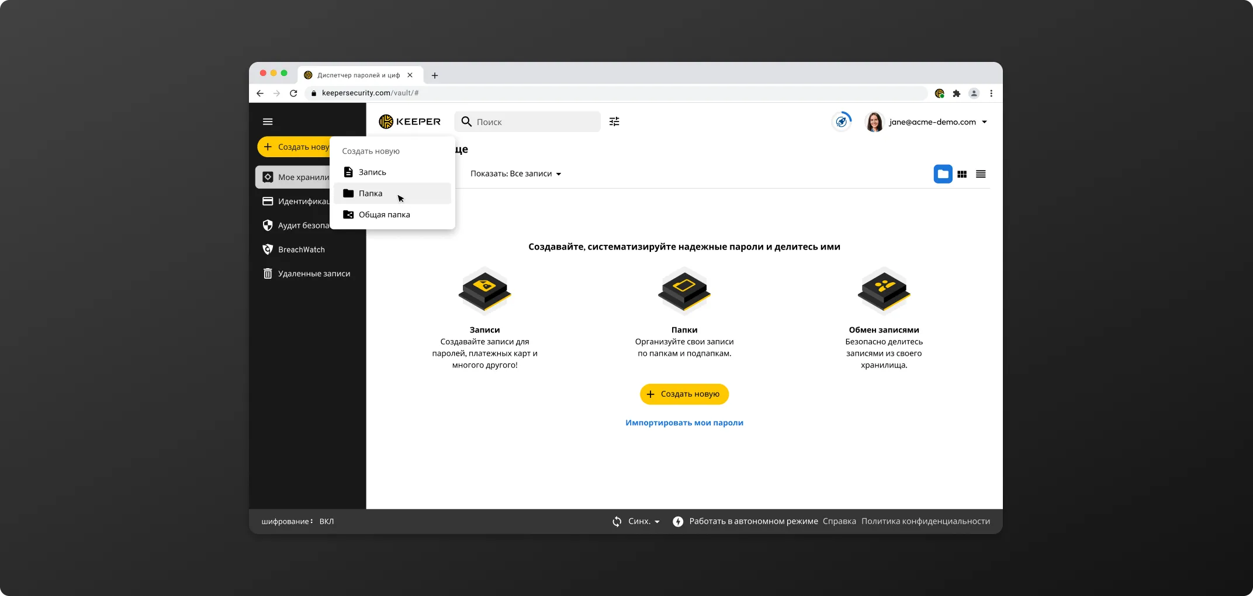This screenshot has height=596, width=1253.
Task: Click the Записи illustration
Action: pyautogui.click(x=484, y=290)
